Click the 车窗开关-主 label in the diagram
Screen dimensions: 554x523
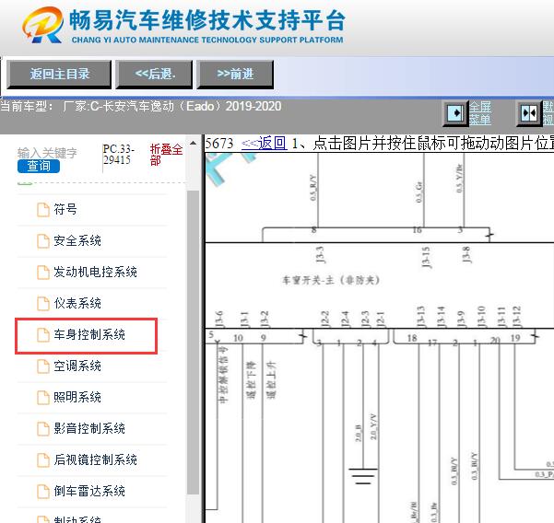point(330,280)
